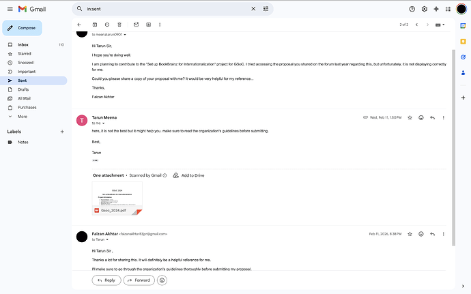471x294 pixels.
Task: Click the Compose button
Action: pos(23,28)
